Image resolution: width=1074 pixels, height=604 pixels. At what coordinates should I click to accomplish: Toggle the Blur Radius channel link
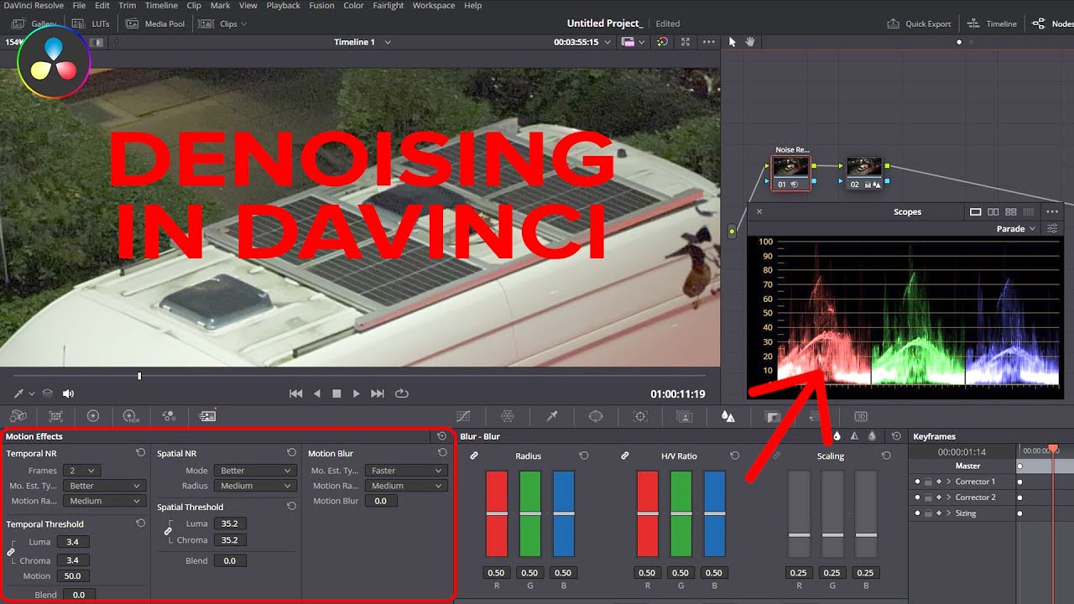pos(474,456)
